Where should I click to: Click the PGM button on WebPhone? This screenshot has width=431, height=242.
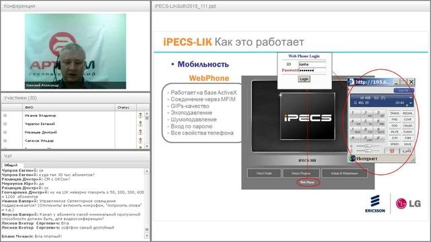click(x=407, y=138)
